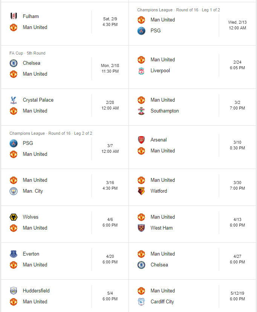Image resolution: width=257 pixels, height=312 pixels.
Task: Click the Cardiff City team name
Action: [x=162, y=301]
